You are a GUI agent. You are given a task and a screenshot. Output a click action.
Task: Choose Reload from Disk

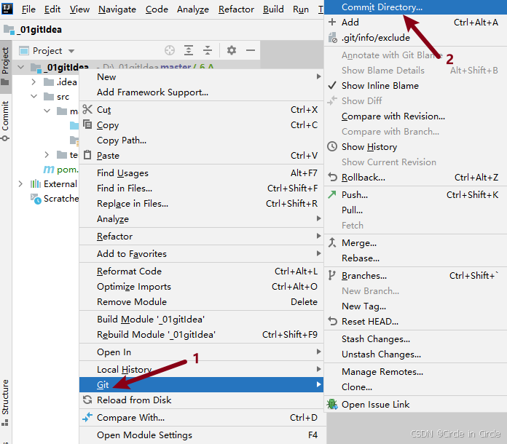coord(134,400)
